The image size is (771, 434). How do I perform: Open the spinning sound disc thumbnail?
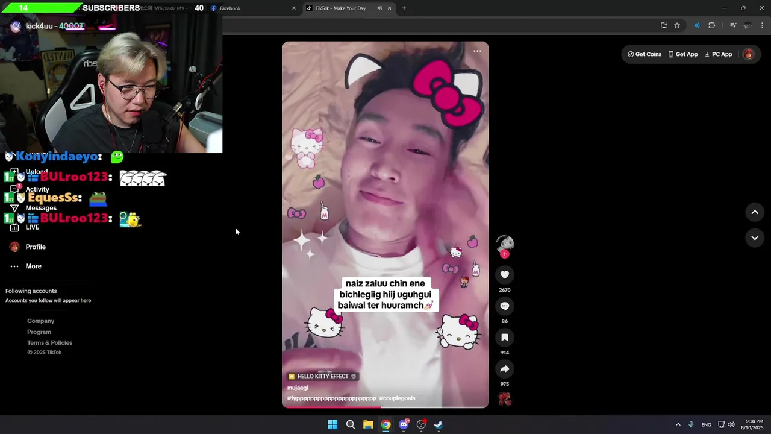pyautogui.click(x=505, y=398)
